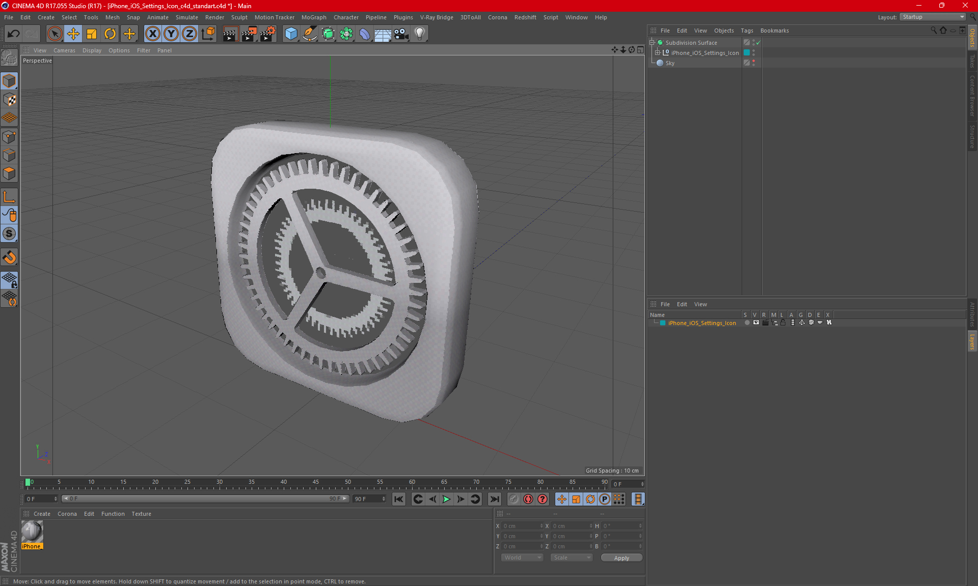Click the iPhone_iOS_Settings_Icon layer color swatch in Objects
This screenshot has height=586, width=978.
(747, 53)
